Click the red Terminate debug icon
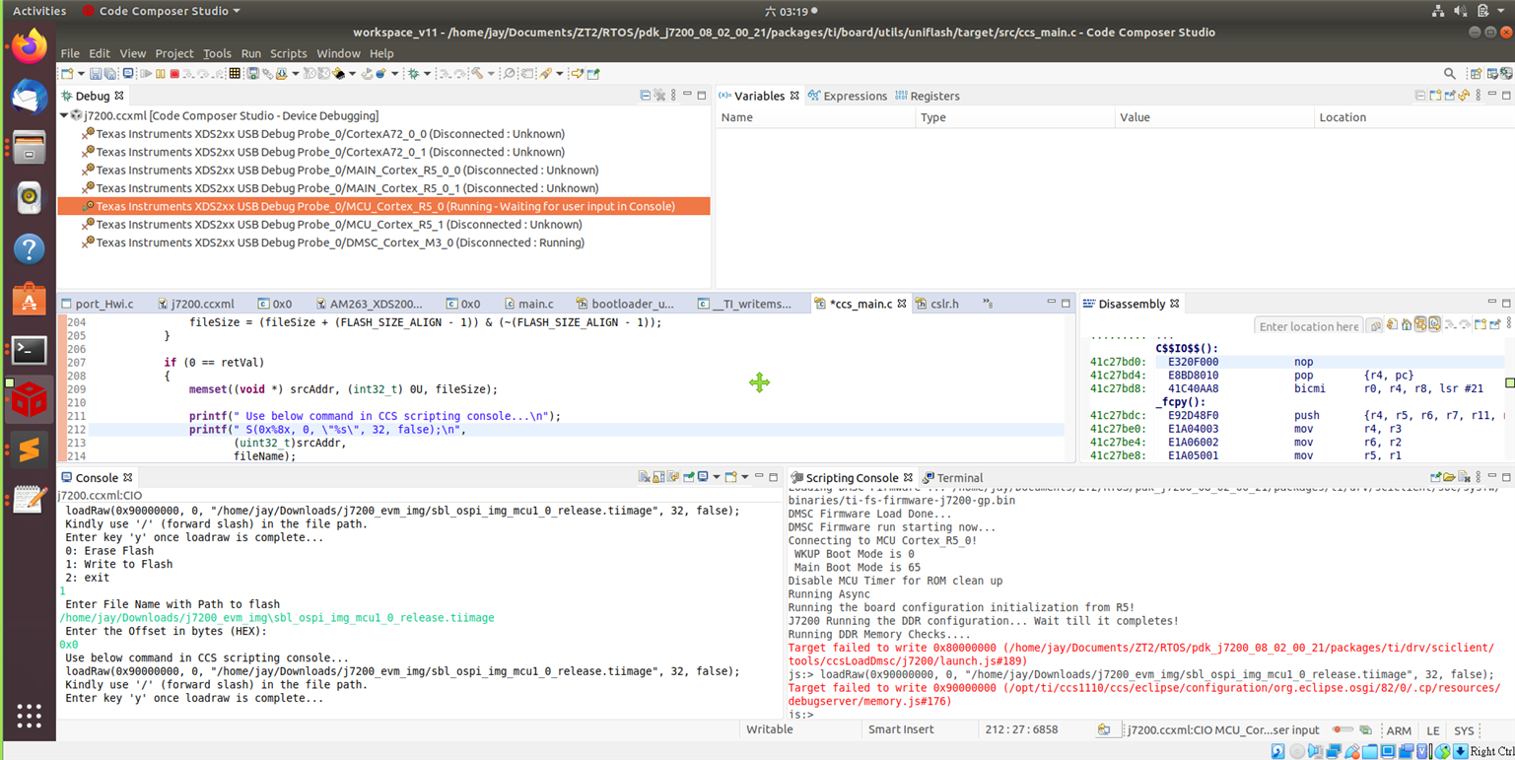This screenshot has width=1515, height=760. pos(174,74)
